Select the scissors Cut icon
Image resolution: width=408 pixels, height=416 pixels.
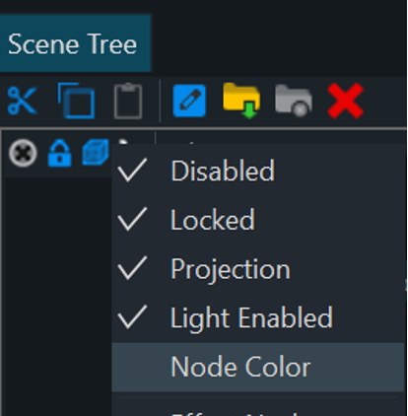point(22,101)
